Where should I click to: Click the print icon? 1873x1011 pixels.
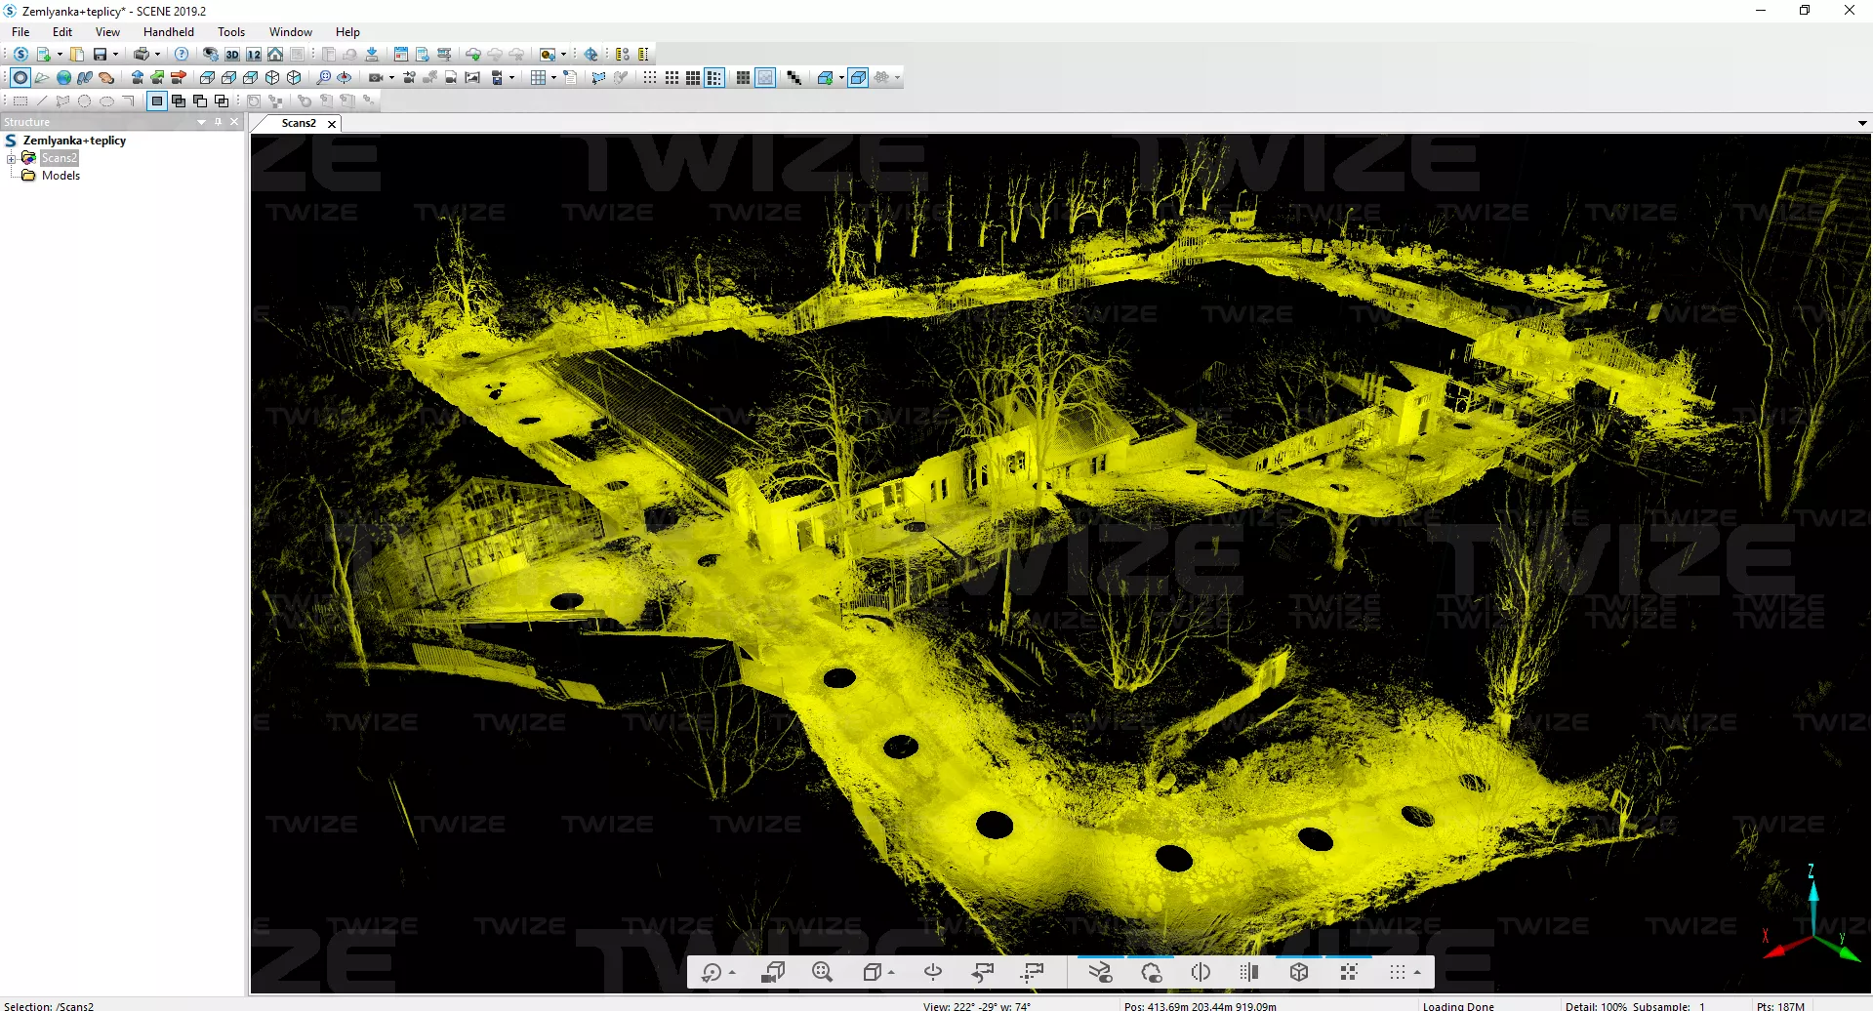click(142, 55)
